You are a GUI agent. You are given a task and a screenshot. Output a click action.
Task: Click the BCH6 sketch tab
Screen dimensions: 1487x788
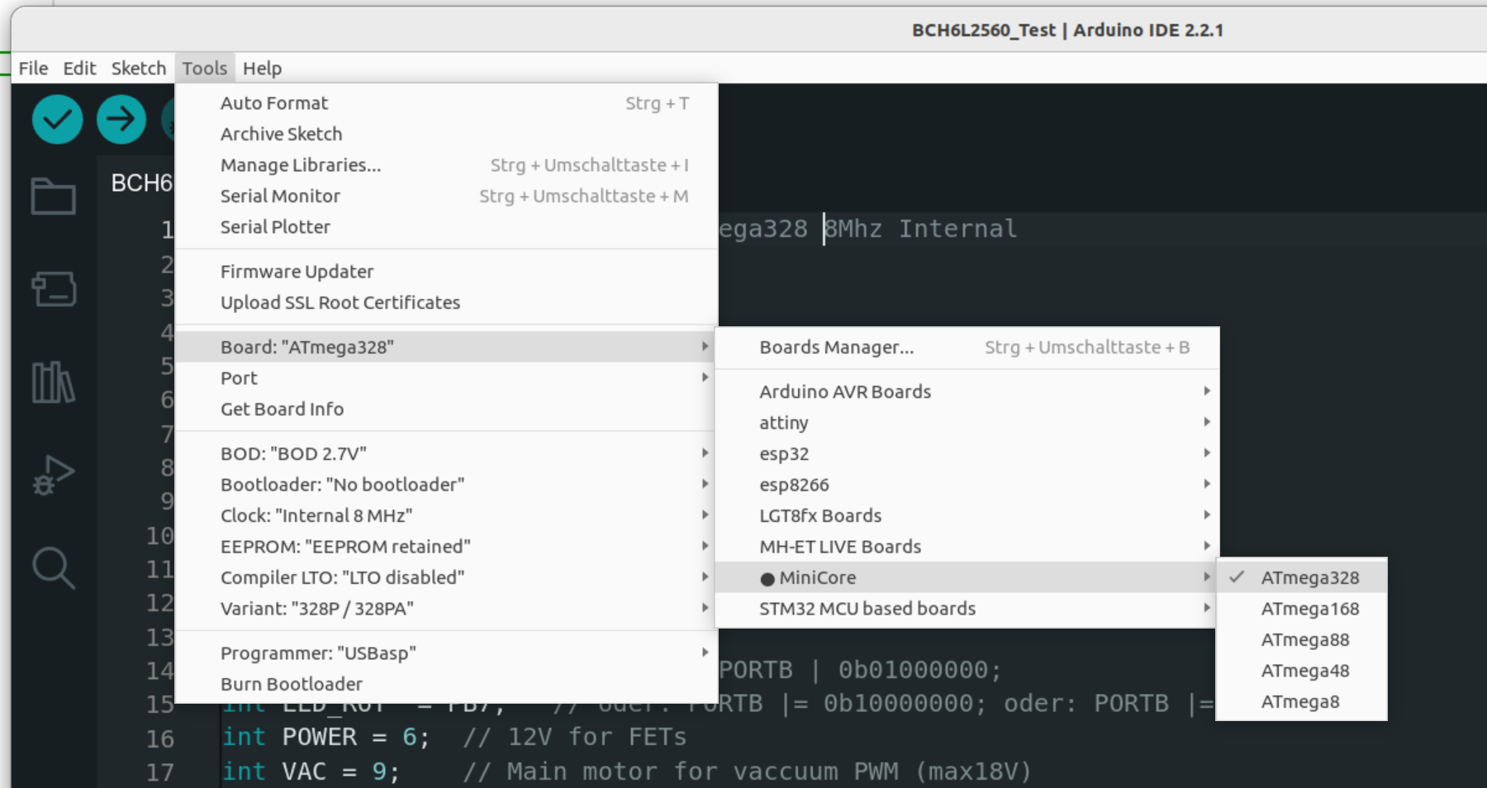(141, 183)
